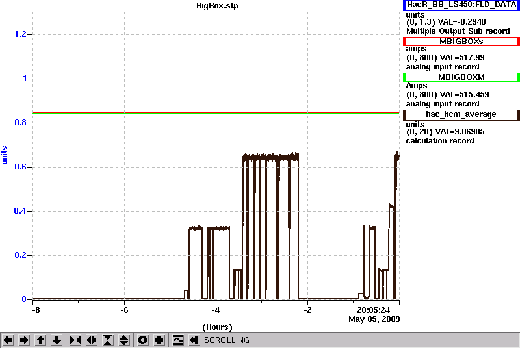
Task: Click the flat red-green line on the graph
Action: (216, 113)
